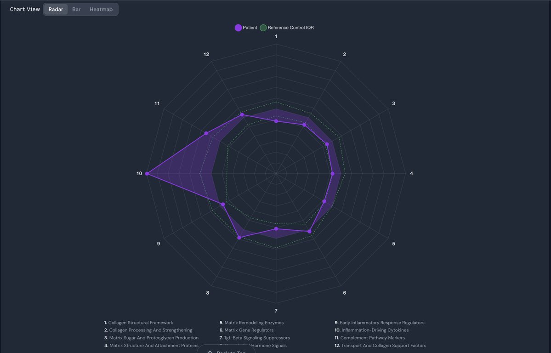Toggle the Patient series in the legend
The image size is (551, 353).
[246, 28]
